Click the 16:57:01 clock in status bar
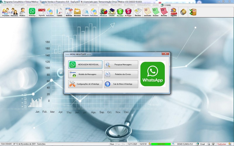 coord(143,144)
